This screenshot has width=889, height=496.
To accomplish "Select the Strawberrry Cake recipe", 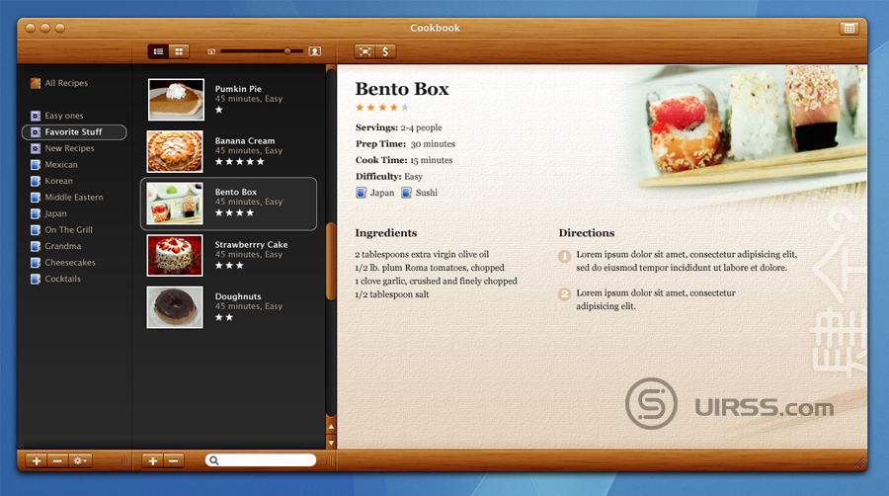I will point(251,245).
